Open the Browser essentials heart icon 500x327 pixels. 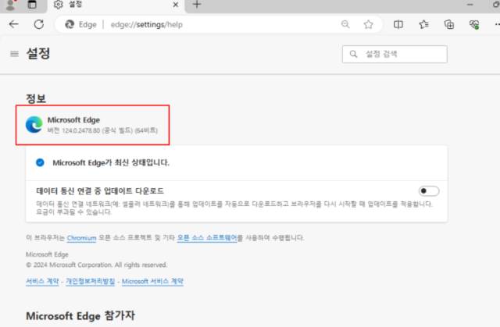[x=474, y=24]
